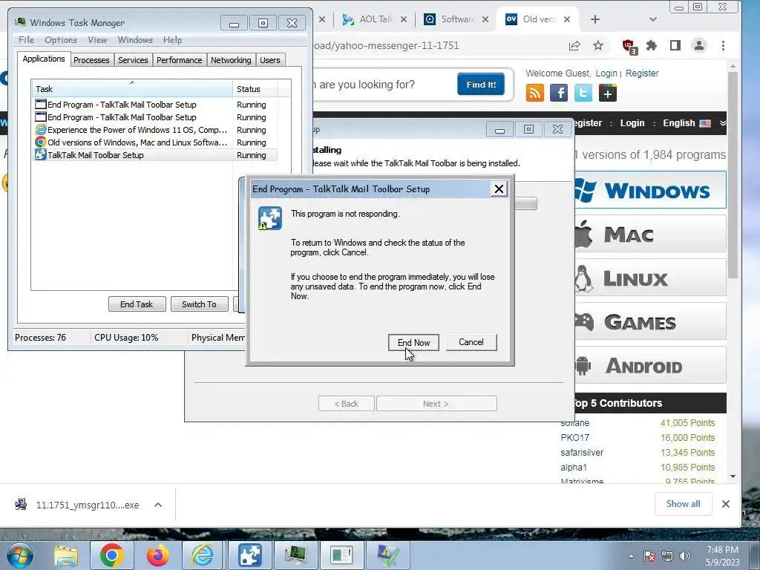Close the Chrome downloads bar
Image resolution: width=760 pixels, height=570 pixels.
[x=726, y=504]
